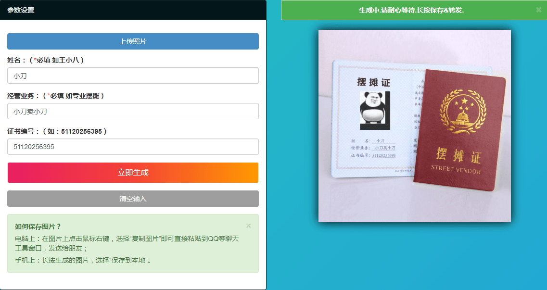The height and width of the screenshot is (290, 547).
Task: Click the generated certificate preview image
Action: (x=414, y=125)
